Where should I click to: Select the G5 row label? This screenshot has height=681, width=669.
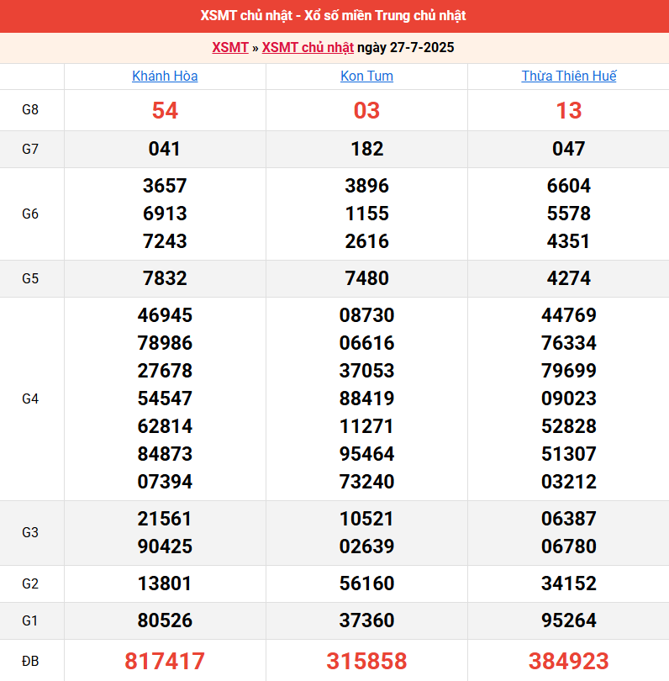tap(30, 278)
